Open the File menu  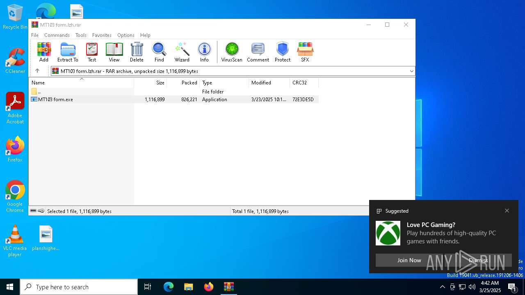click(x=35, y=35)
